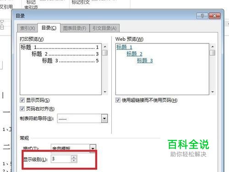
Task: Toggle the 页码右对齐(R) checkbox
Action: 22,109
